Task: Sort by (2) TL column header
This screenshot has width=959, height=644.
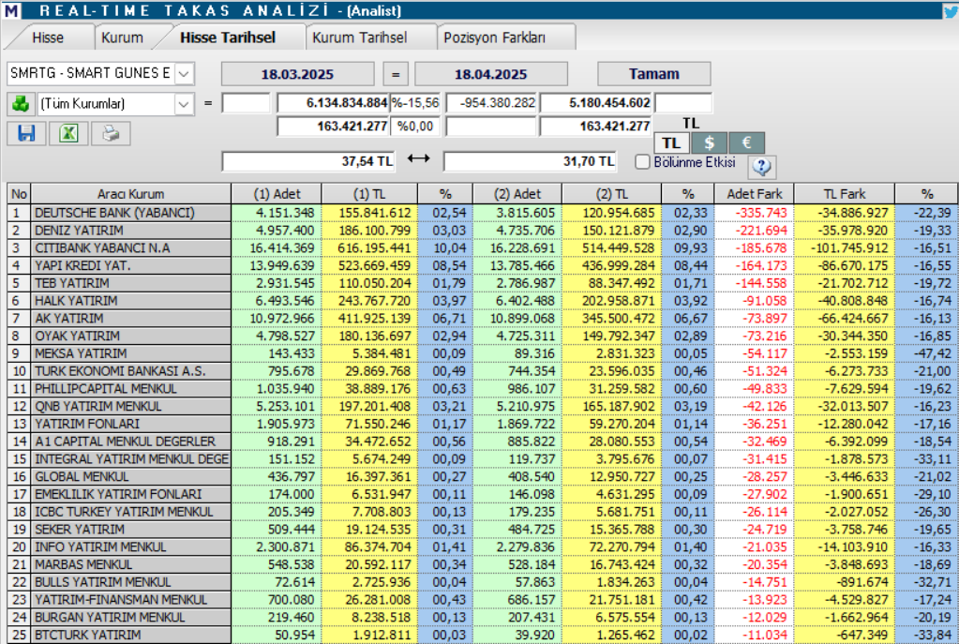Action: pos(611,194)
